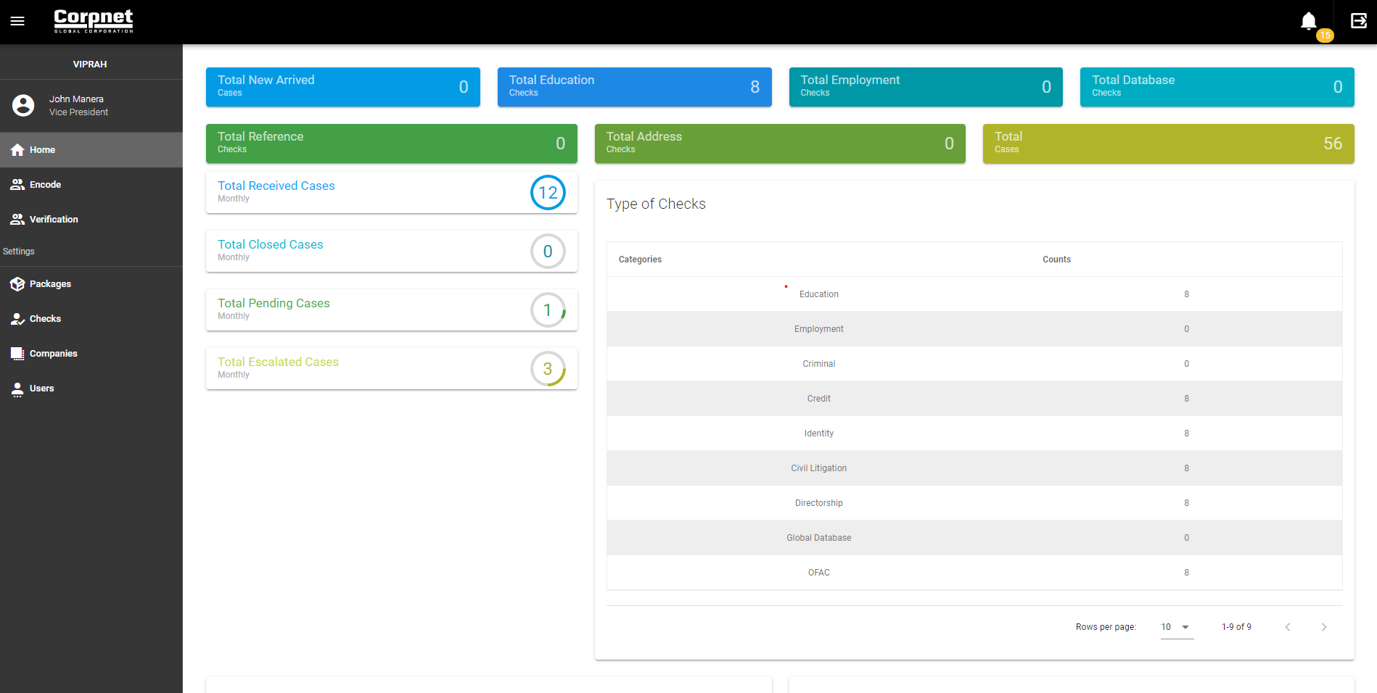Go to the Verification page
Viewport: 1377px width, 693px height.
click(x=54, y=220)
